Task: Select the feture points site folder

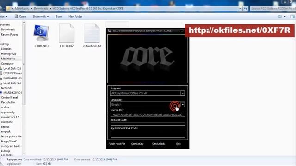Action: point(11,136)
